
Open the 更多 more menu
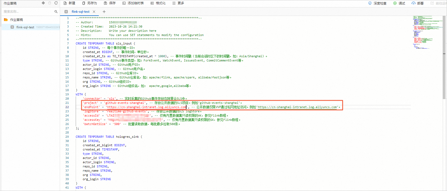(178, 3)
